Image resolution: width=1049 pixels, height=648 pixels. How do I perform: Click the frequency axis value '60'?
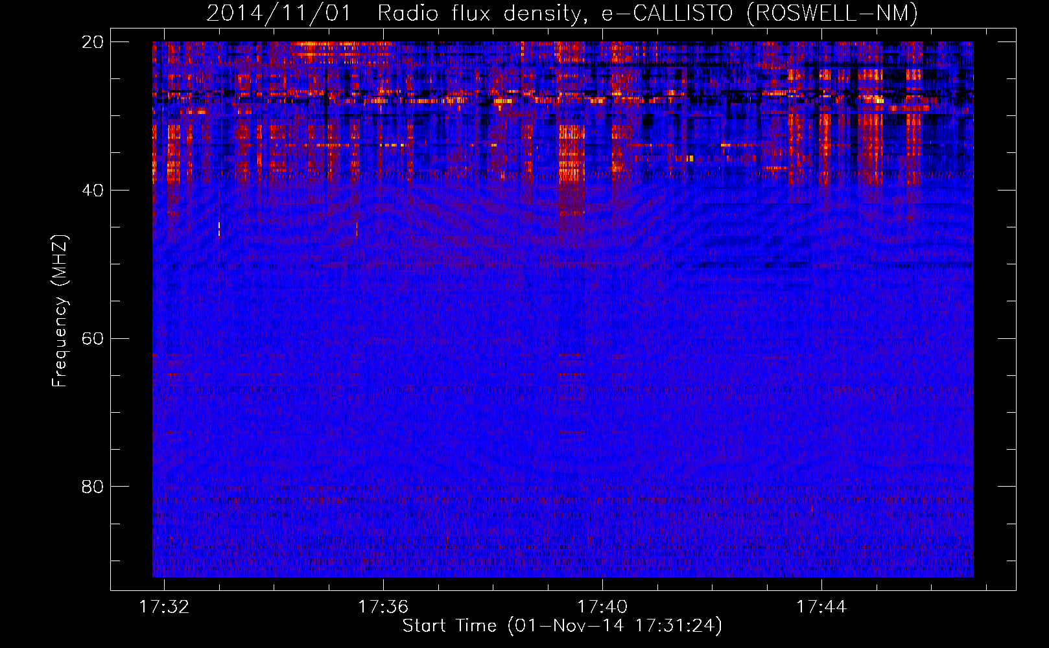(x=93, y=339)
